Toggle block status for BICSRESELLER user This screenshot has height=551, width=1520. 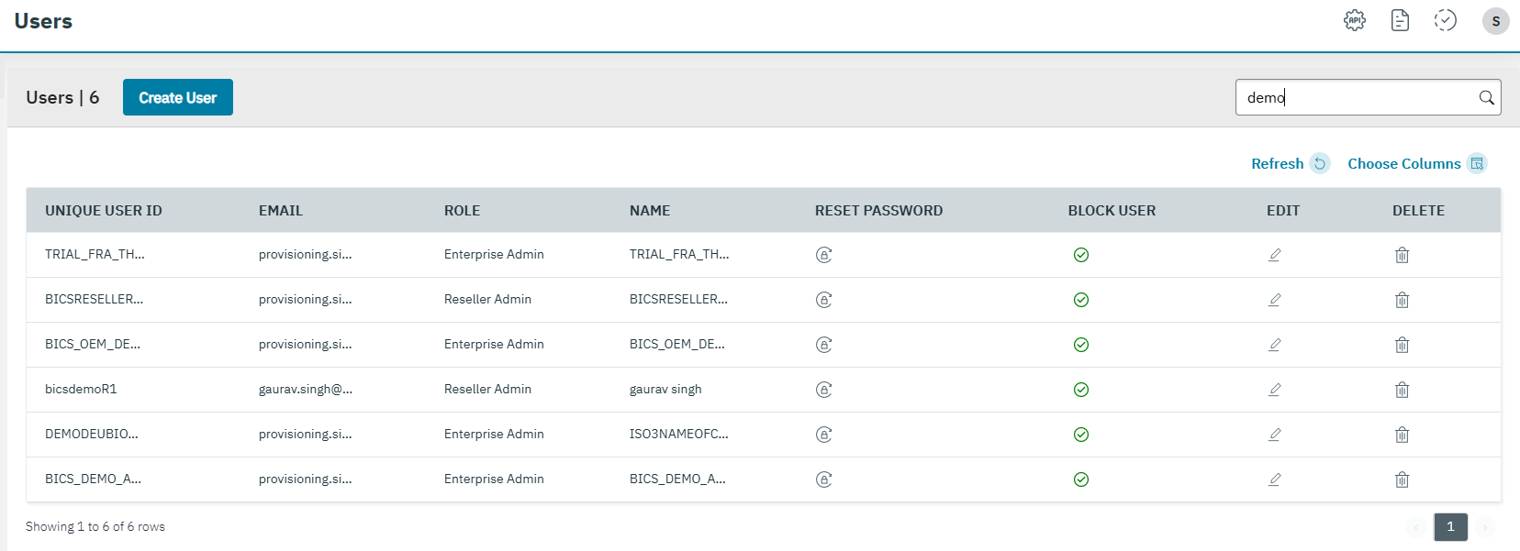click(x=1081, y=300)
